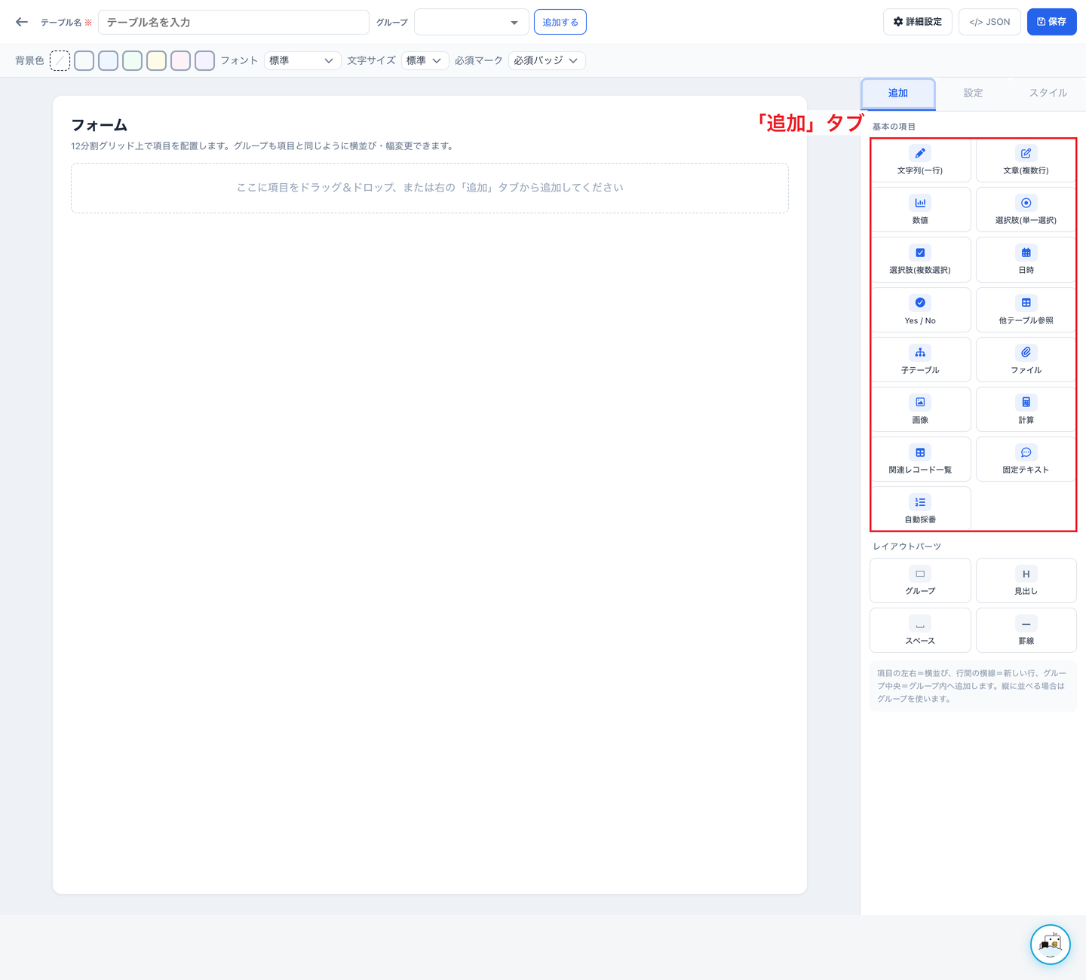Add a 他テーブル参照 field
Screen dimensions: 1086x980
click(x=1026, y=310)
